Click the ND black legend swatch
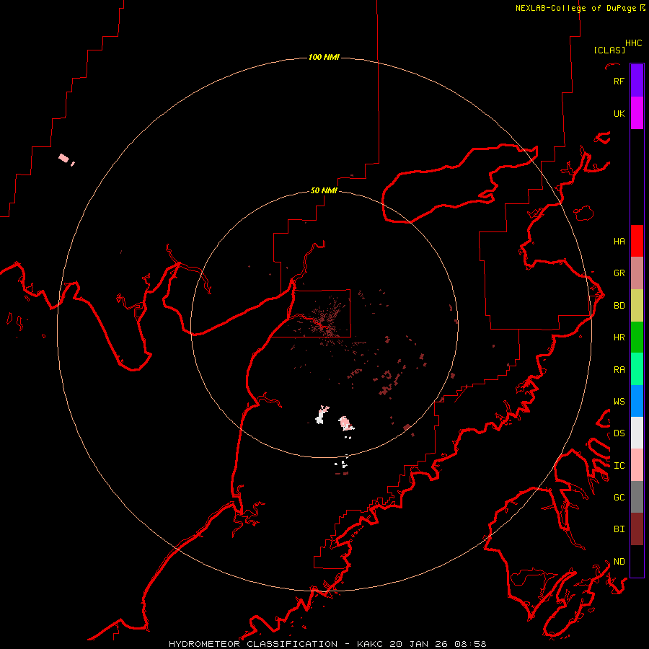649x649 pixels. [637, 561]
